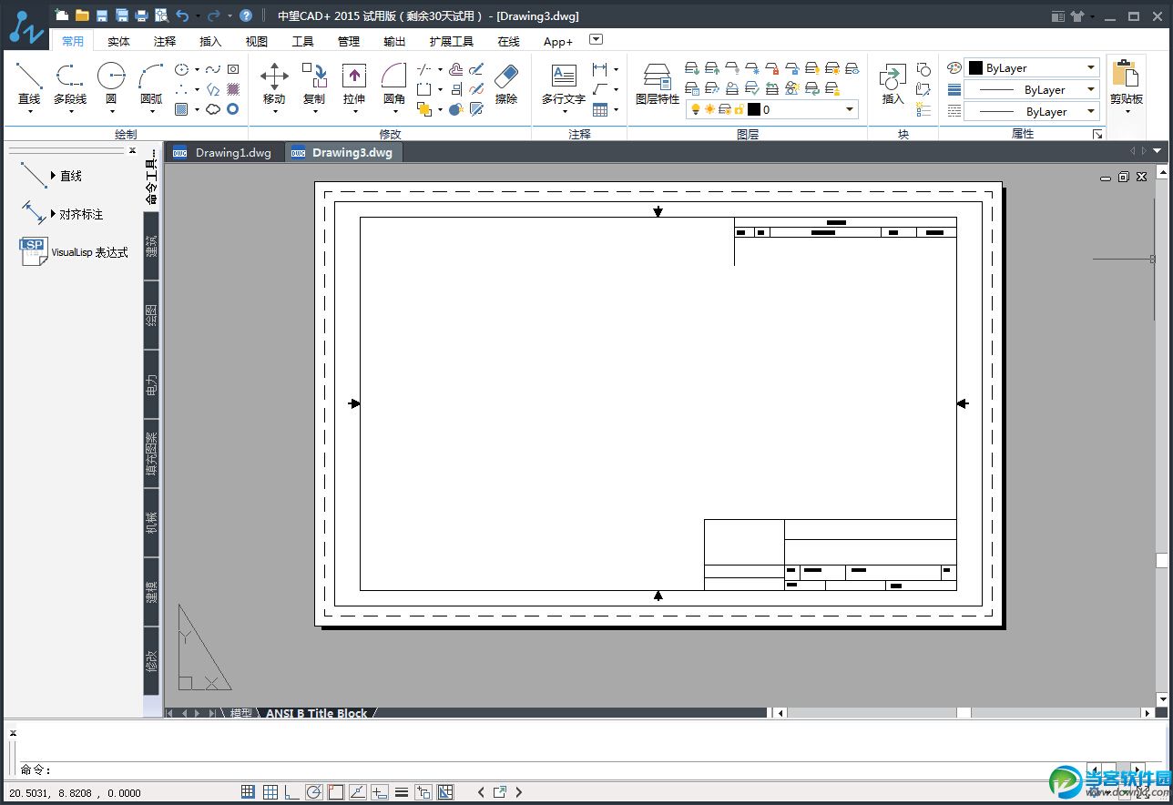Expand the 直线 line tool dropdown arrow
1173x805 pixels.
pyautogui.click(x=29, y=112)
